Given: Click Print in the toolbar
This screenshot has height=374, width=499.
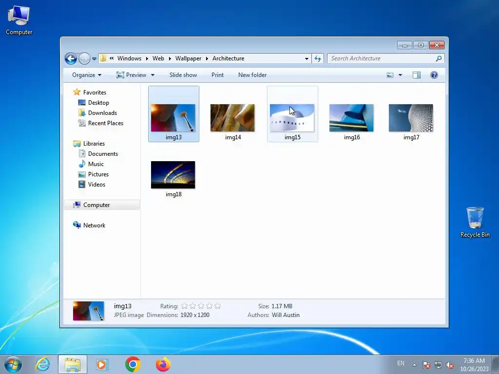Looking at the screenshot, I should point(217,75).
